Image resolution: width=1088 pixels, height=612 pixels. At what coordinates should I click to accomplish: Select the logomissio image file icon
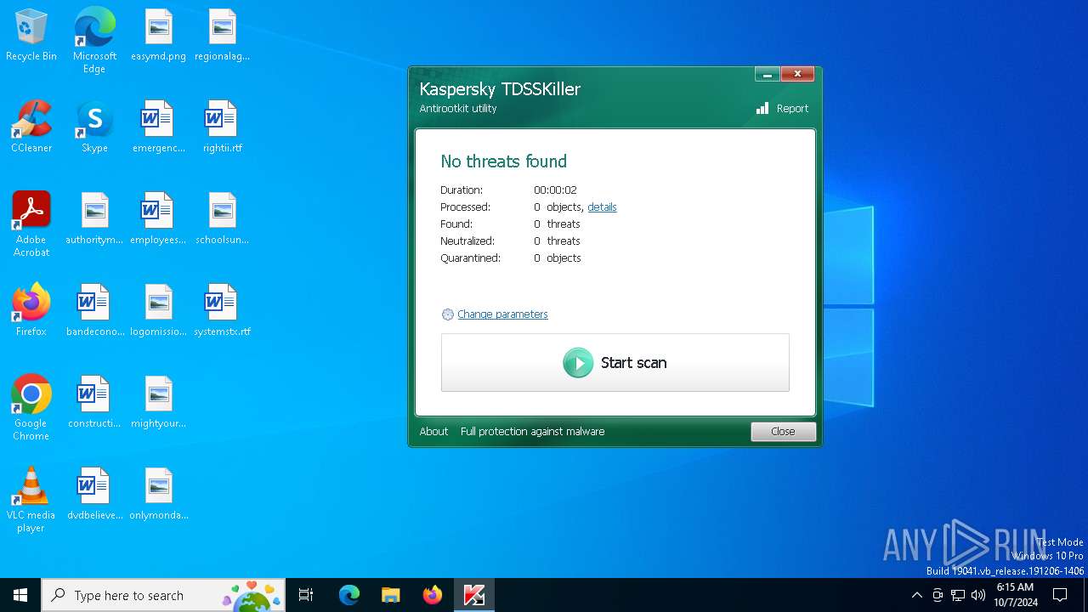(158, 311)
